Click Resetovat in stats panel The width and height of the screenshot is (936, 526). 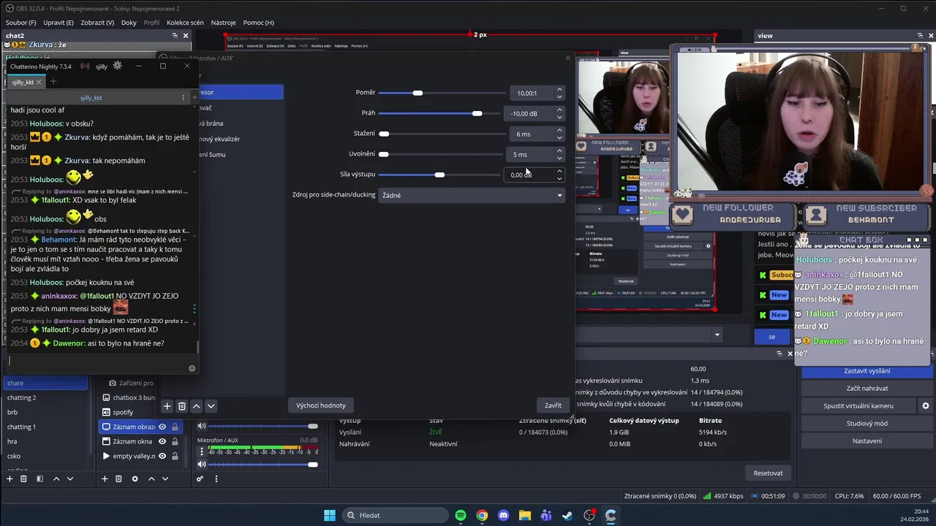point(768,473)
